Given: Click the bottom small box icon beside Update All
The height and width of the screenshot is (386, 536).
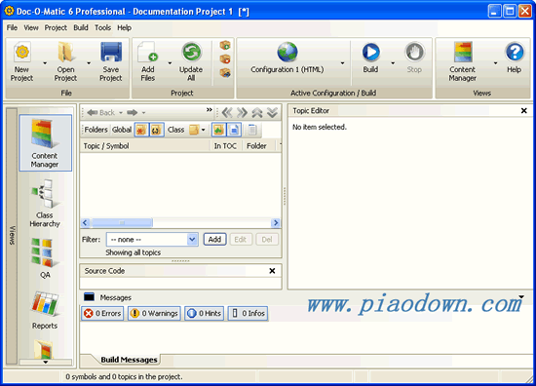Looking at the screenshot, I should tap(225, 73).
